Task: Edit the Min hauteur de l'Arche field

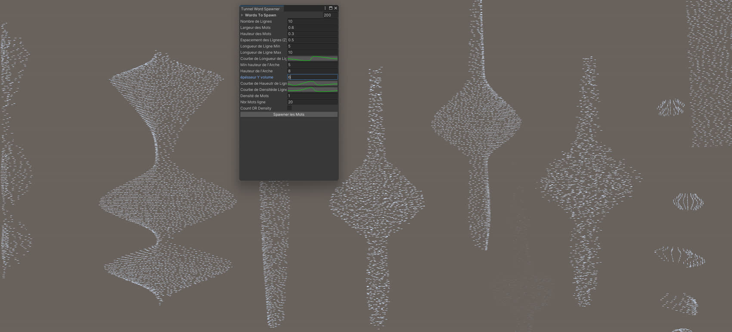Action: tap(313, 65)
